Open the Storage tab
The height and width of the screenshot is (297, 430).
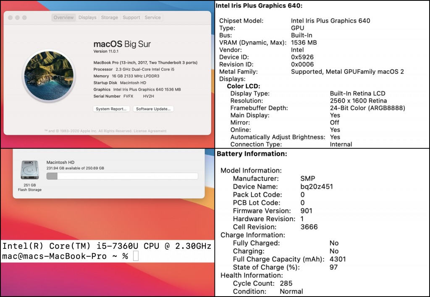110,18
